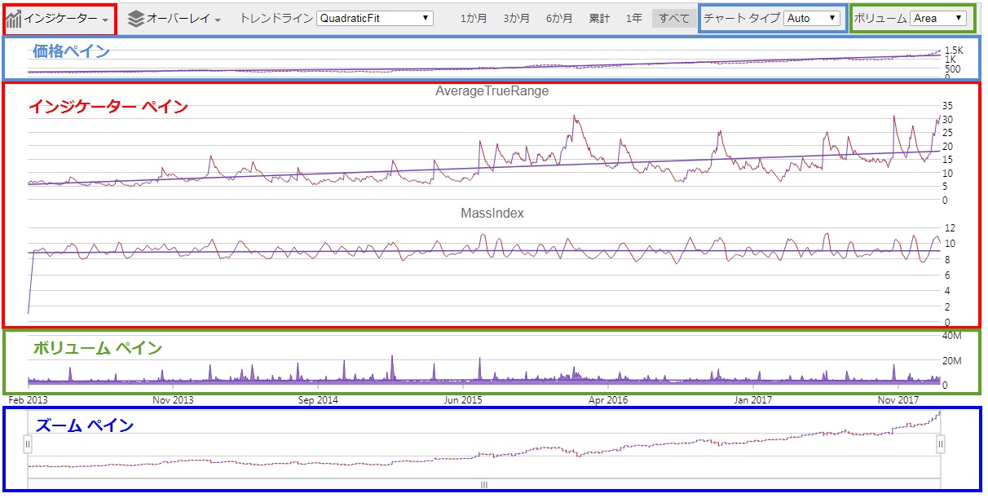Viewport: 988px width, 498px height.
Task: Click the MassIndex indicator title
Action: (493, 213)
